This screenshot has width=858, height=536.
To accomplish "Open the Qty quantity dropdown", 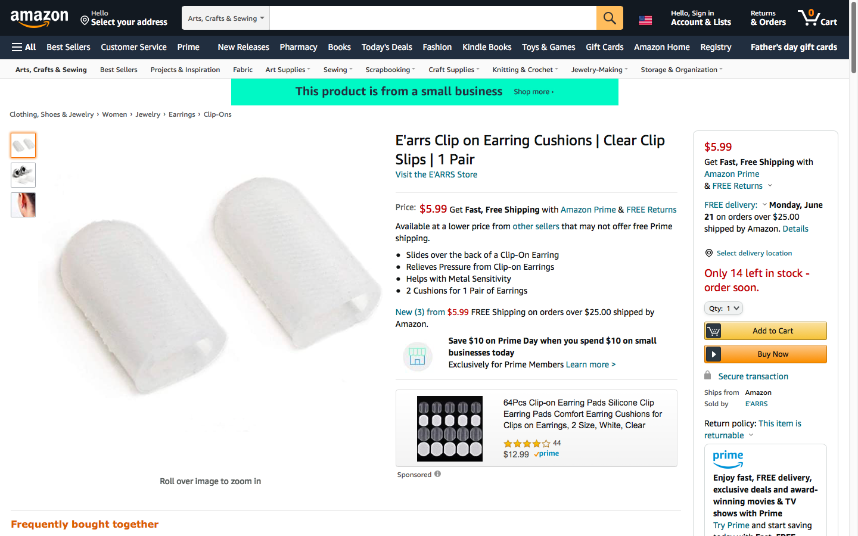I will pyautogui.click(x=723, y=308).
